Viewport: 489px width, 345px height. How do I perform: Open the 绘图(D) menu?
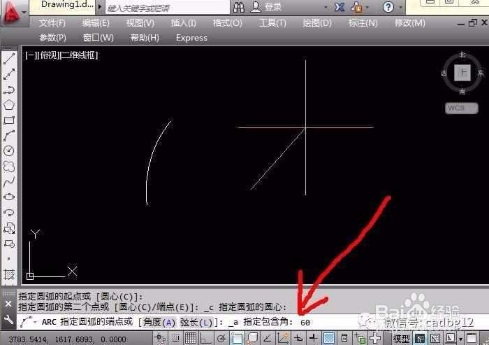point(317,23)
